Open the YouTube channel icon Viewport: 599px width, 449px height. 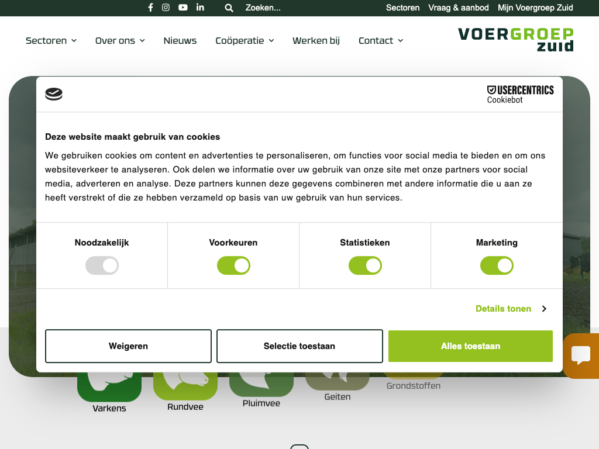(183, 8)
